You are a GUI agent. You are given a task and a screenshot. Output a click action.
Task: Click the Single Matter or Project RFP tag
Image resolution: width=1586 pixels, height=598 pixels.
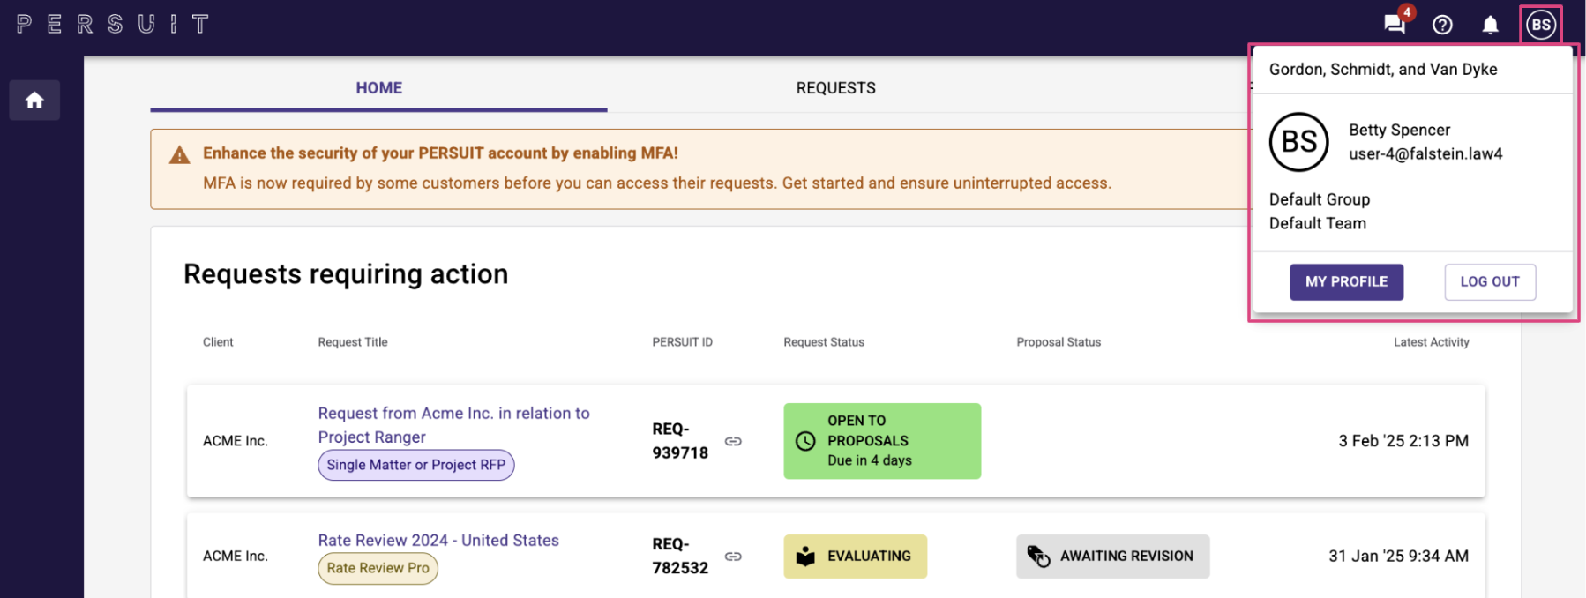[x=415, y=465]
